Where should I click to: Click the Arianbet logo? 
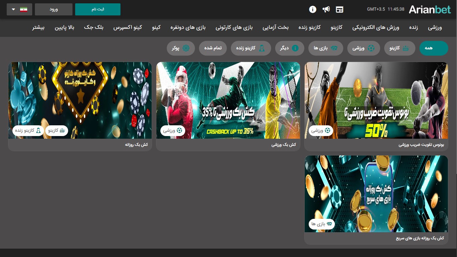coord(429,9)
